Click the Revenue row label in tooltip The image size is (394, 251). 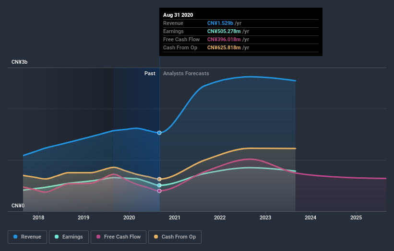pos(173,23)
